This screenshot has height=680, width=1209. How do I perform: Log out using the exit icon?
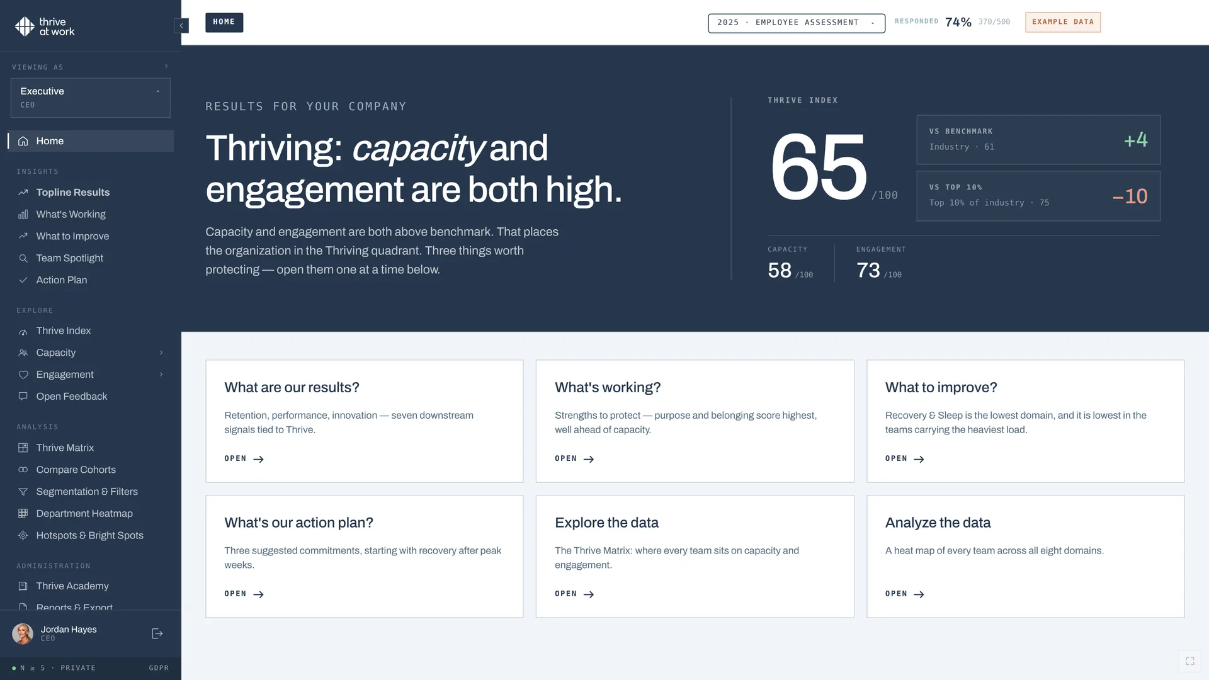pos(157,633)
